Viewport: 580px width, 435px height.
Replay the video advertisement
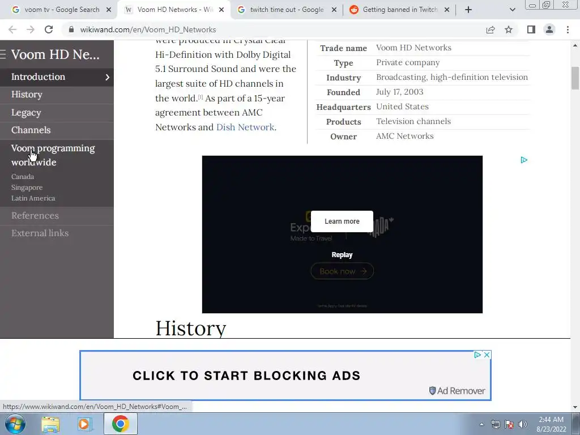point(342,255)
